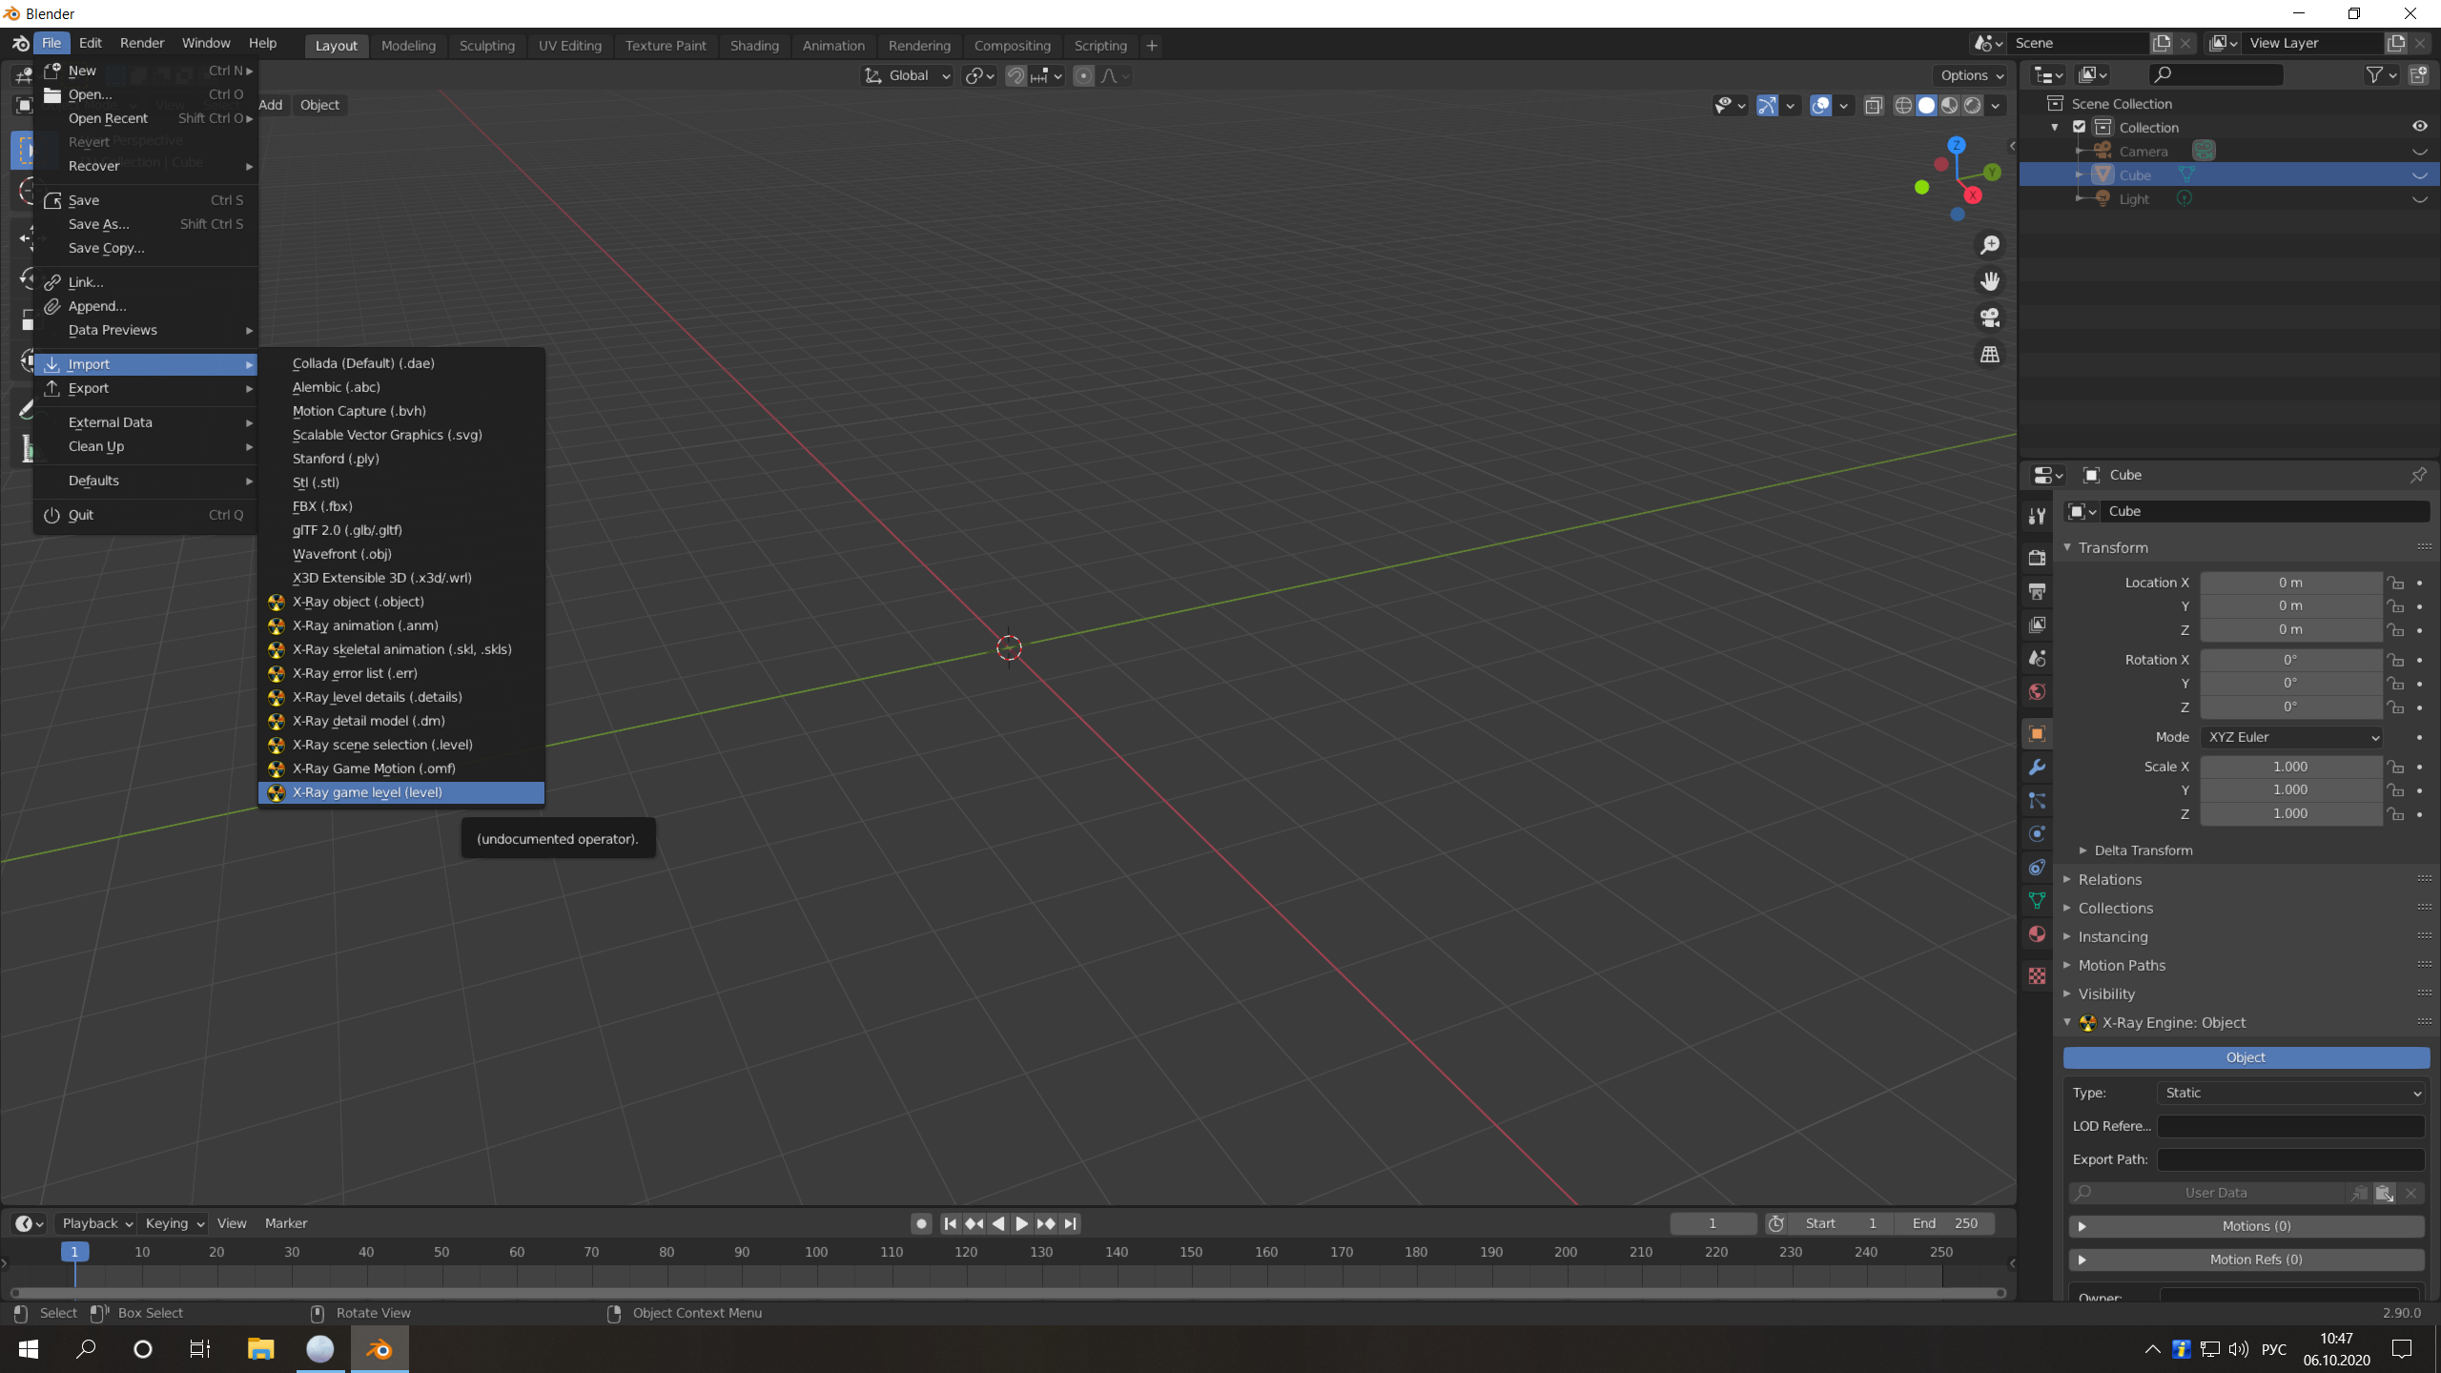Toggle proportional editing button
The image size is (2441, 1373).
pos(1084,76)
